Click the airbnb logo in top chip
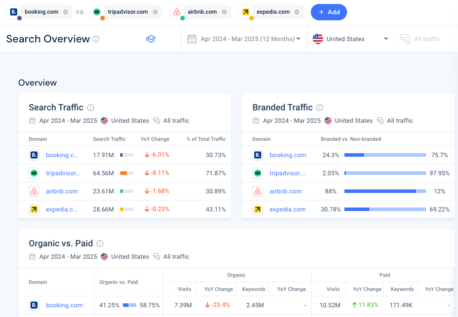 pyautogui.click(x=177, y=12)
